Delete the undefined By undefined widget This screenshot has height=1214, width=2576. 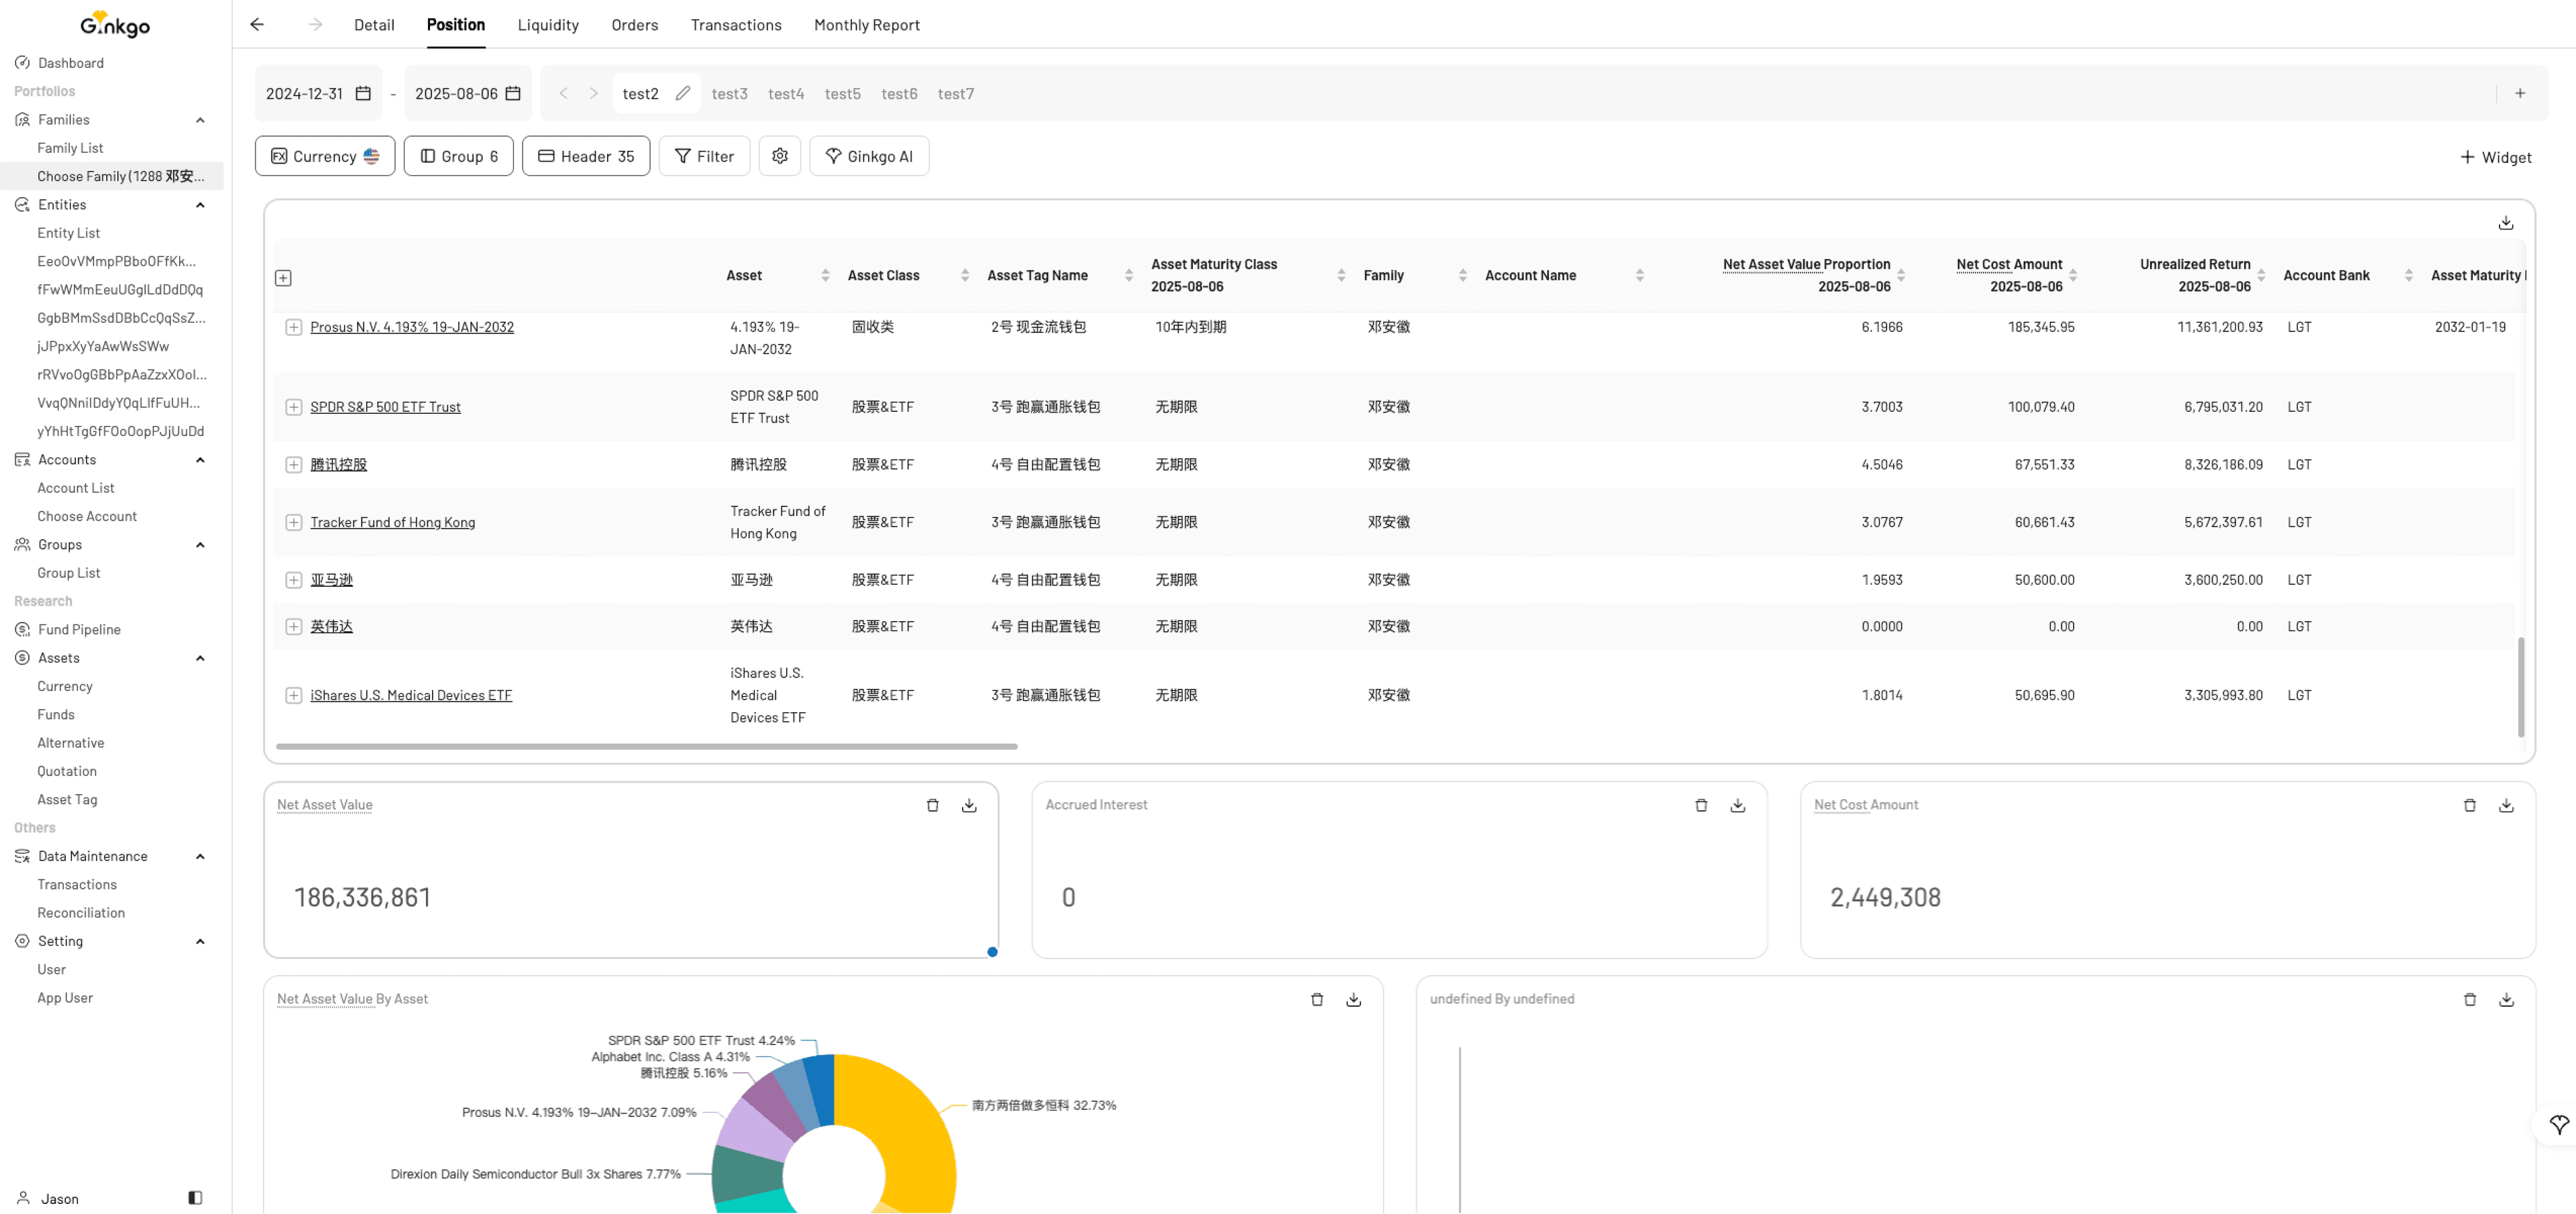pos(2470,999)
